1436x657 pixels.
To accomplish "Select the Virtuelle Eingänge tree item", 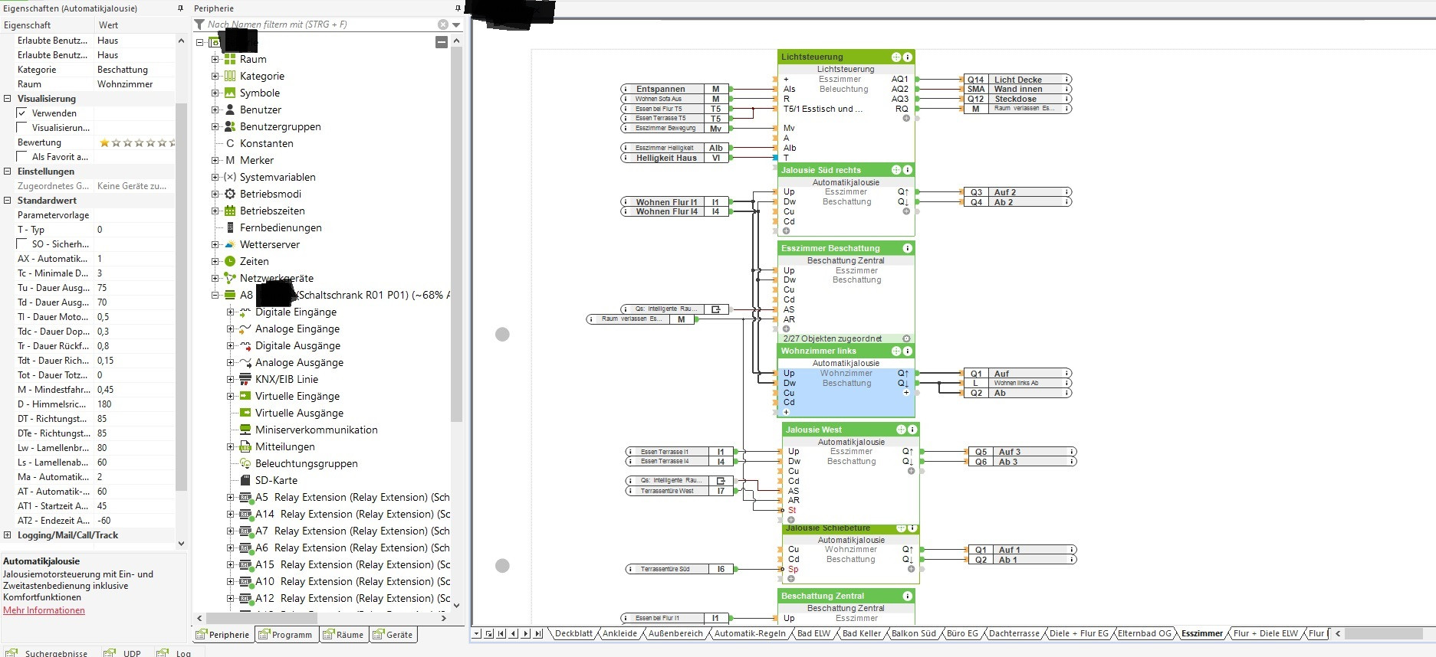I will 297,396.
